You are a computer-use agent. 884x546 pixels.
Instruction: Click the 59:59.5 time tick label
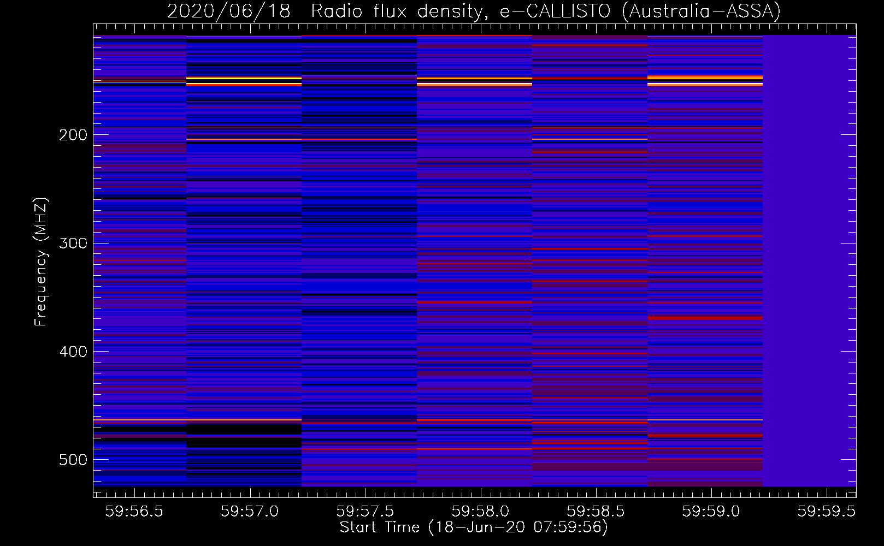[826, 511]
